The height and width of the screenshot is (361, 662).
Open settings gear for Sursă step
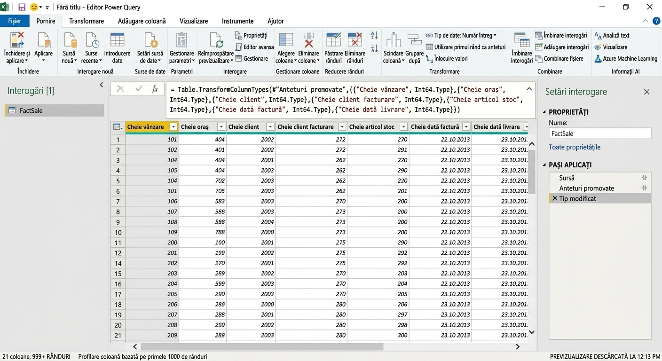click(x=645, y=178)
